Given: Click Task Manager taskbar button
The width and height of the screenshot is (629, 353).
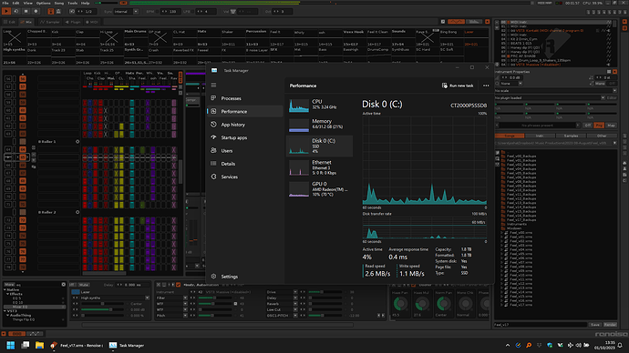Looking at the screenshot, I should tap(127, 345).
